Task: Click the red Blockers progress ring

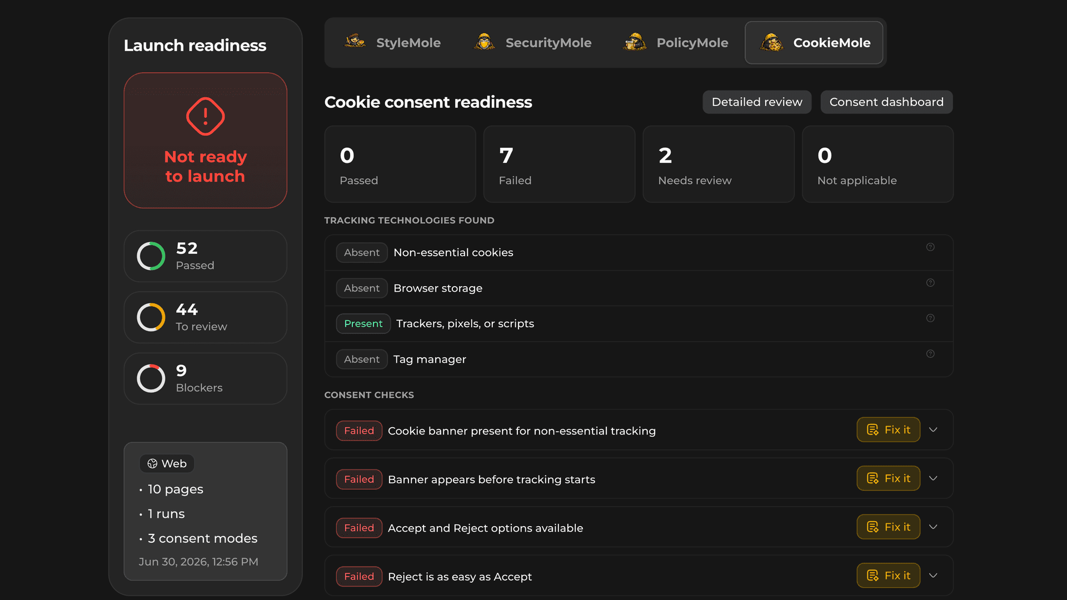Action: tap(151, 378)
